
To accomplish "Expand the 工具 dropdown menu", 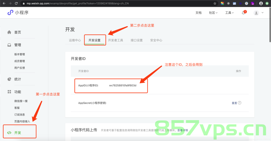I will tap(229, 13).
